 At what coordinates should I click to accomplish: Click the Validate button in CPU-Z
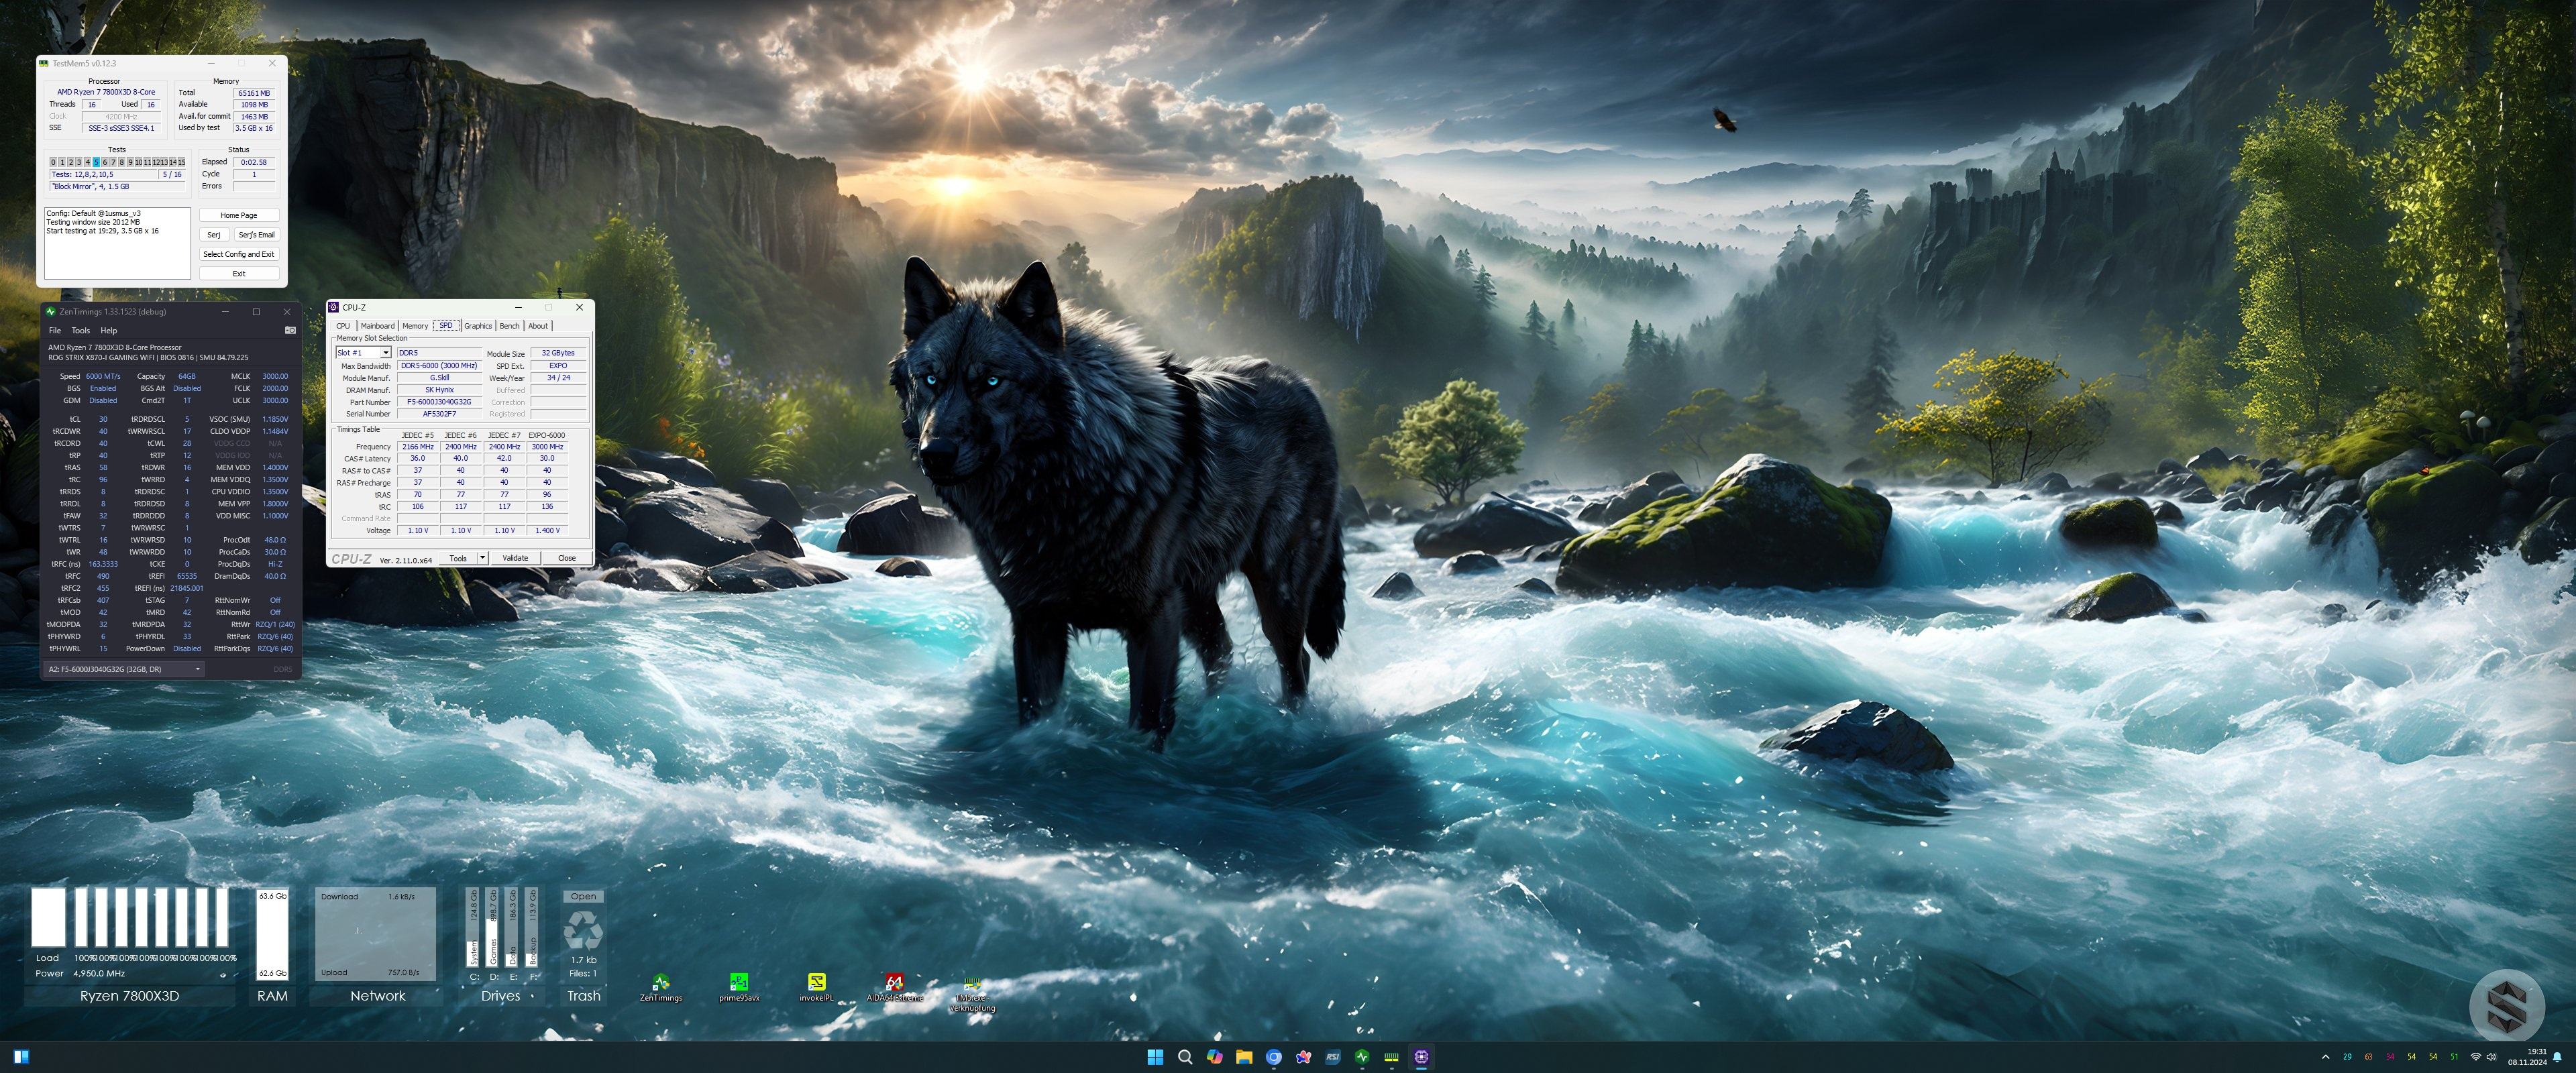(x=515, y=558)
